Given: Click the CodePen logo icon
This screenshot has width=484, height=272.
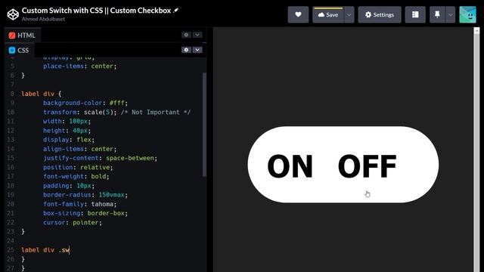Looking at the screenshot, I should [x=13, y=14].
